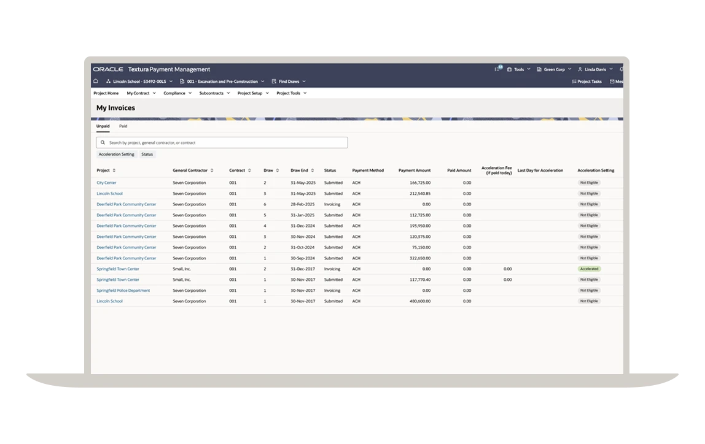Viewport: 705px width, 444px height.
Task: Toggle the Status filter chip
Action: tap(147, 154)
